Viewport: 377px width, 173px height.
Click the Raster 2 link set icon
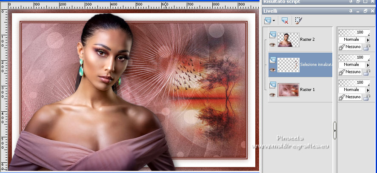[x=341, y=47]
